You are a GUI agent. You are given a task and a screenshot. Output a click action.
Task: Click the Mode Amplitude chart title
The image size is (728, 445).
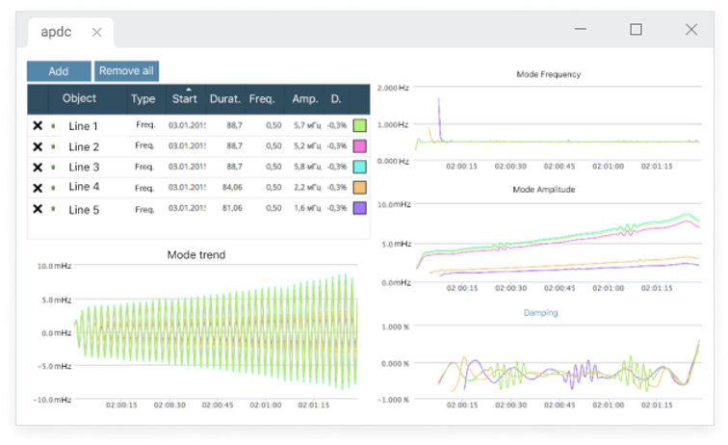[544, 190]
